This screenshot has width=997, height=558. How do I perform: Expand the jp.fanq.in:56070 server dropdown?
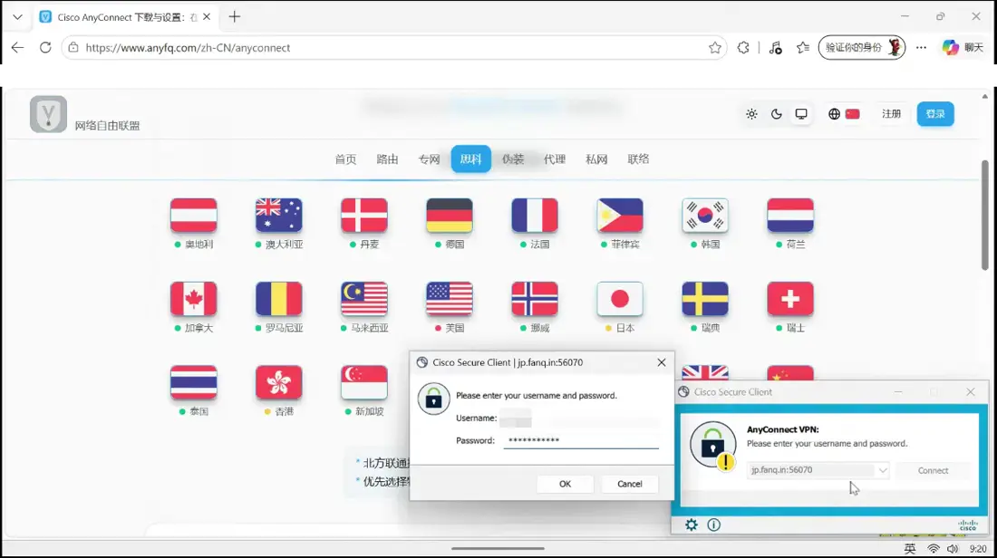tap(883, 470)
